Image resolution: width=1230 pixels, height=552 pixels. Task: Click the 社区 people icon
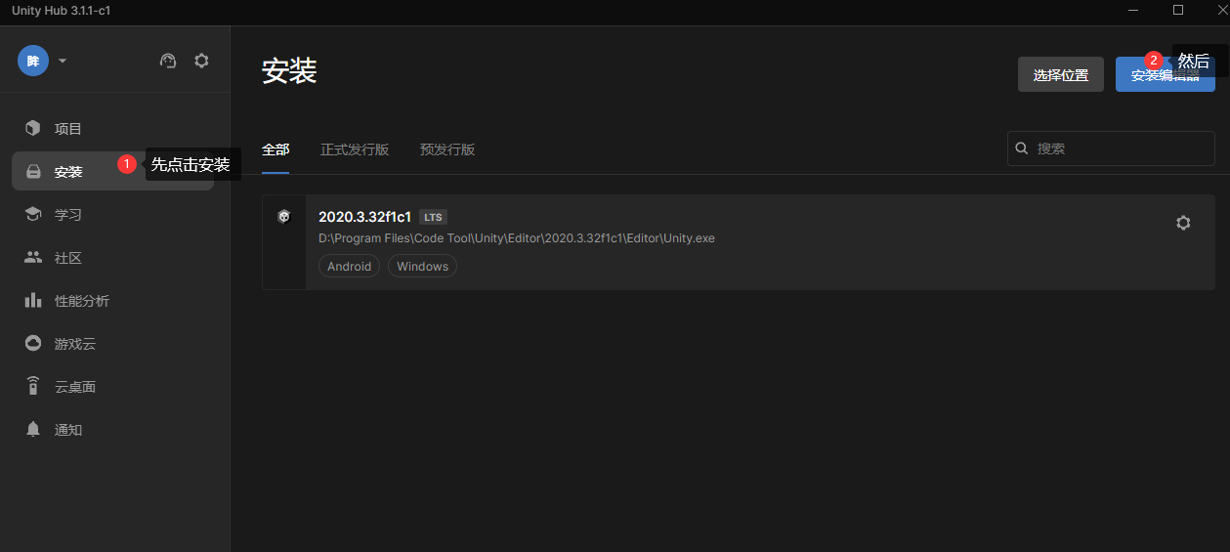tap(33, 257)
